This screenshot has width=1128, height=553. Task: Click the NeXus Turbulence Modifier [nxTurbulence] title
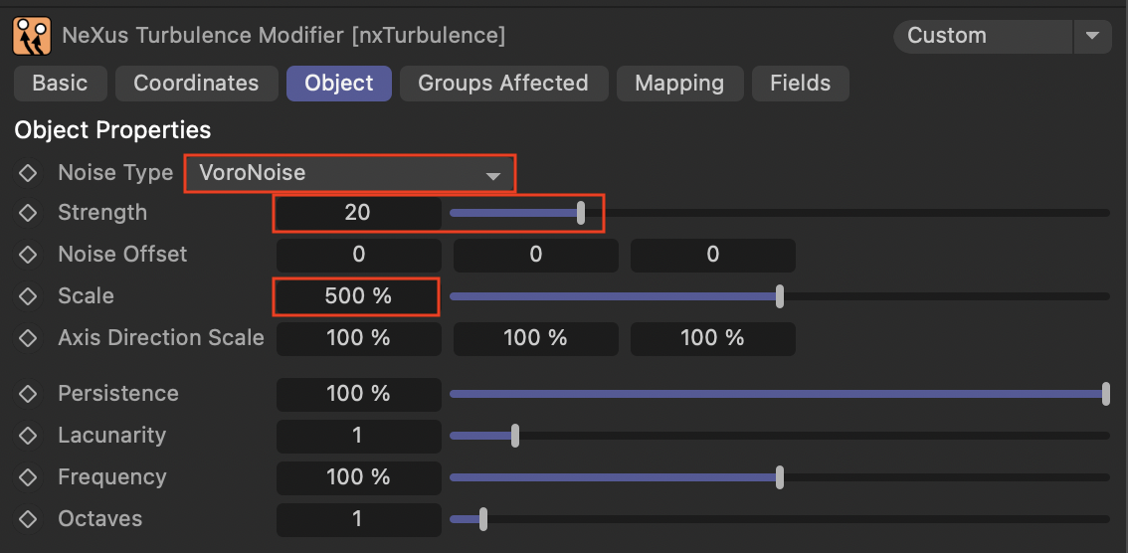pyautogui.click(x=284, y=35)
